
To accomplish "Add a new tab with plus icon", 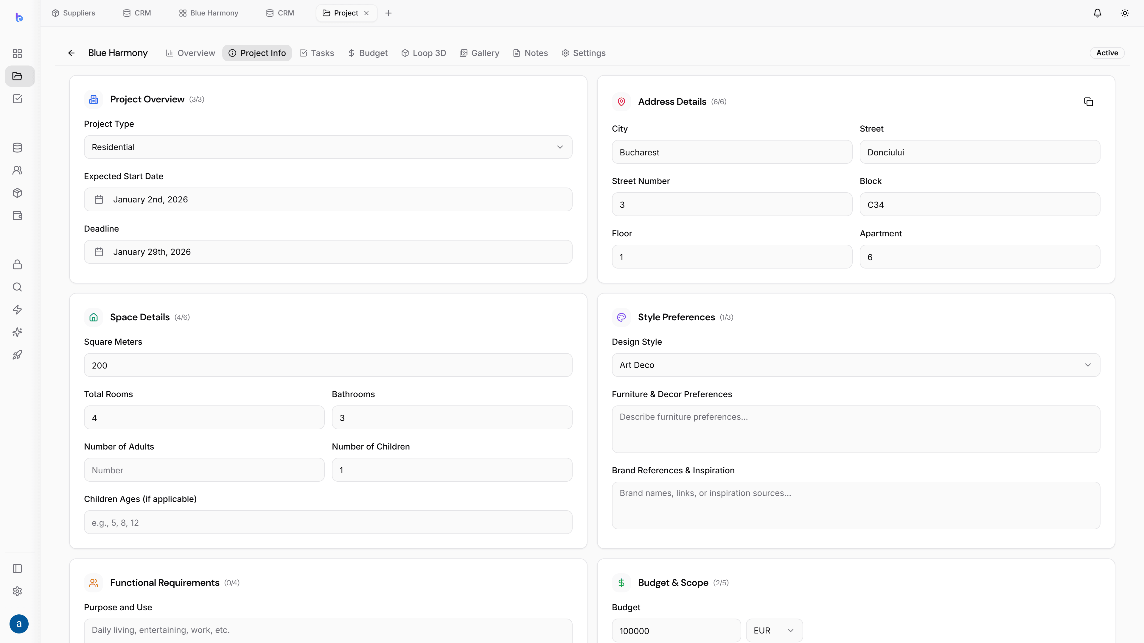I will [x=388, y=13].
